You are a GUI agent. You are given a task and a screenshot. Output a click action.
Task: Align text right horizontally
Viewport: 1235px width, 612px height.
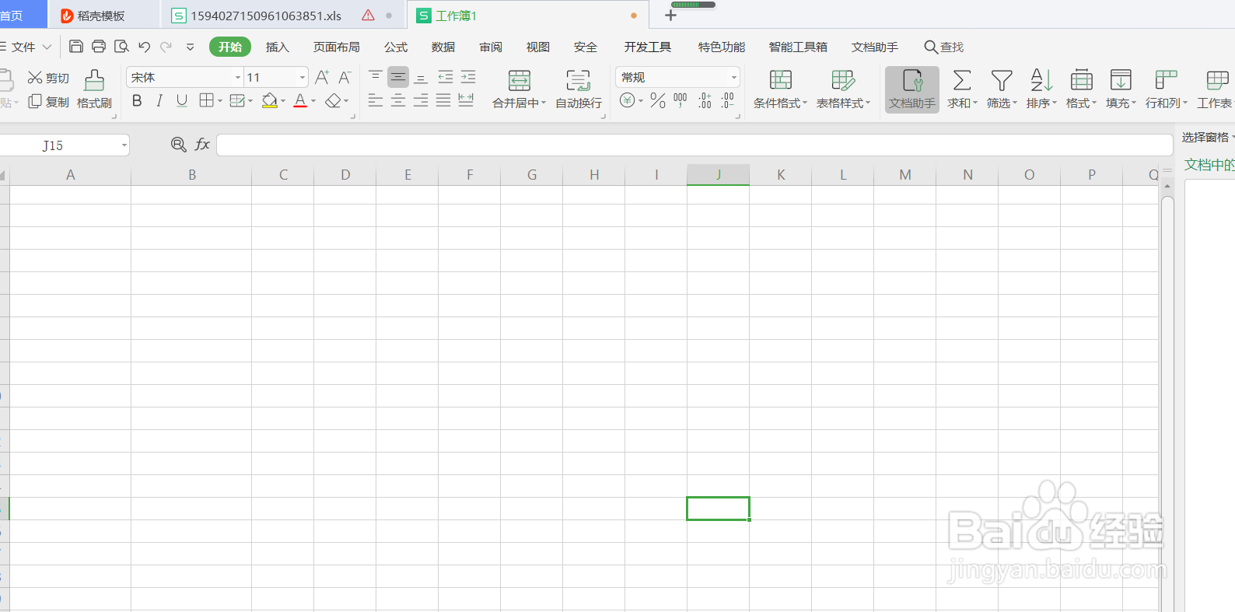pos(421,100)
